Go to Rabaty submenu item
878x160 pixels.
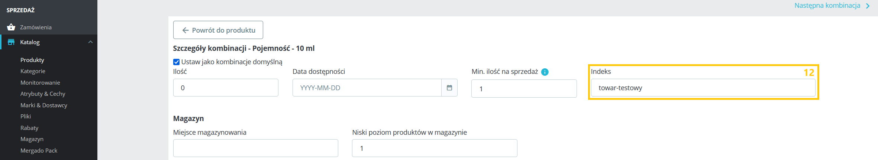tap(29, 128)
